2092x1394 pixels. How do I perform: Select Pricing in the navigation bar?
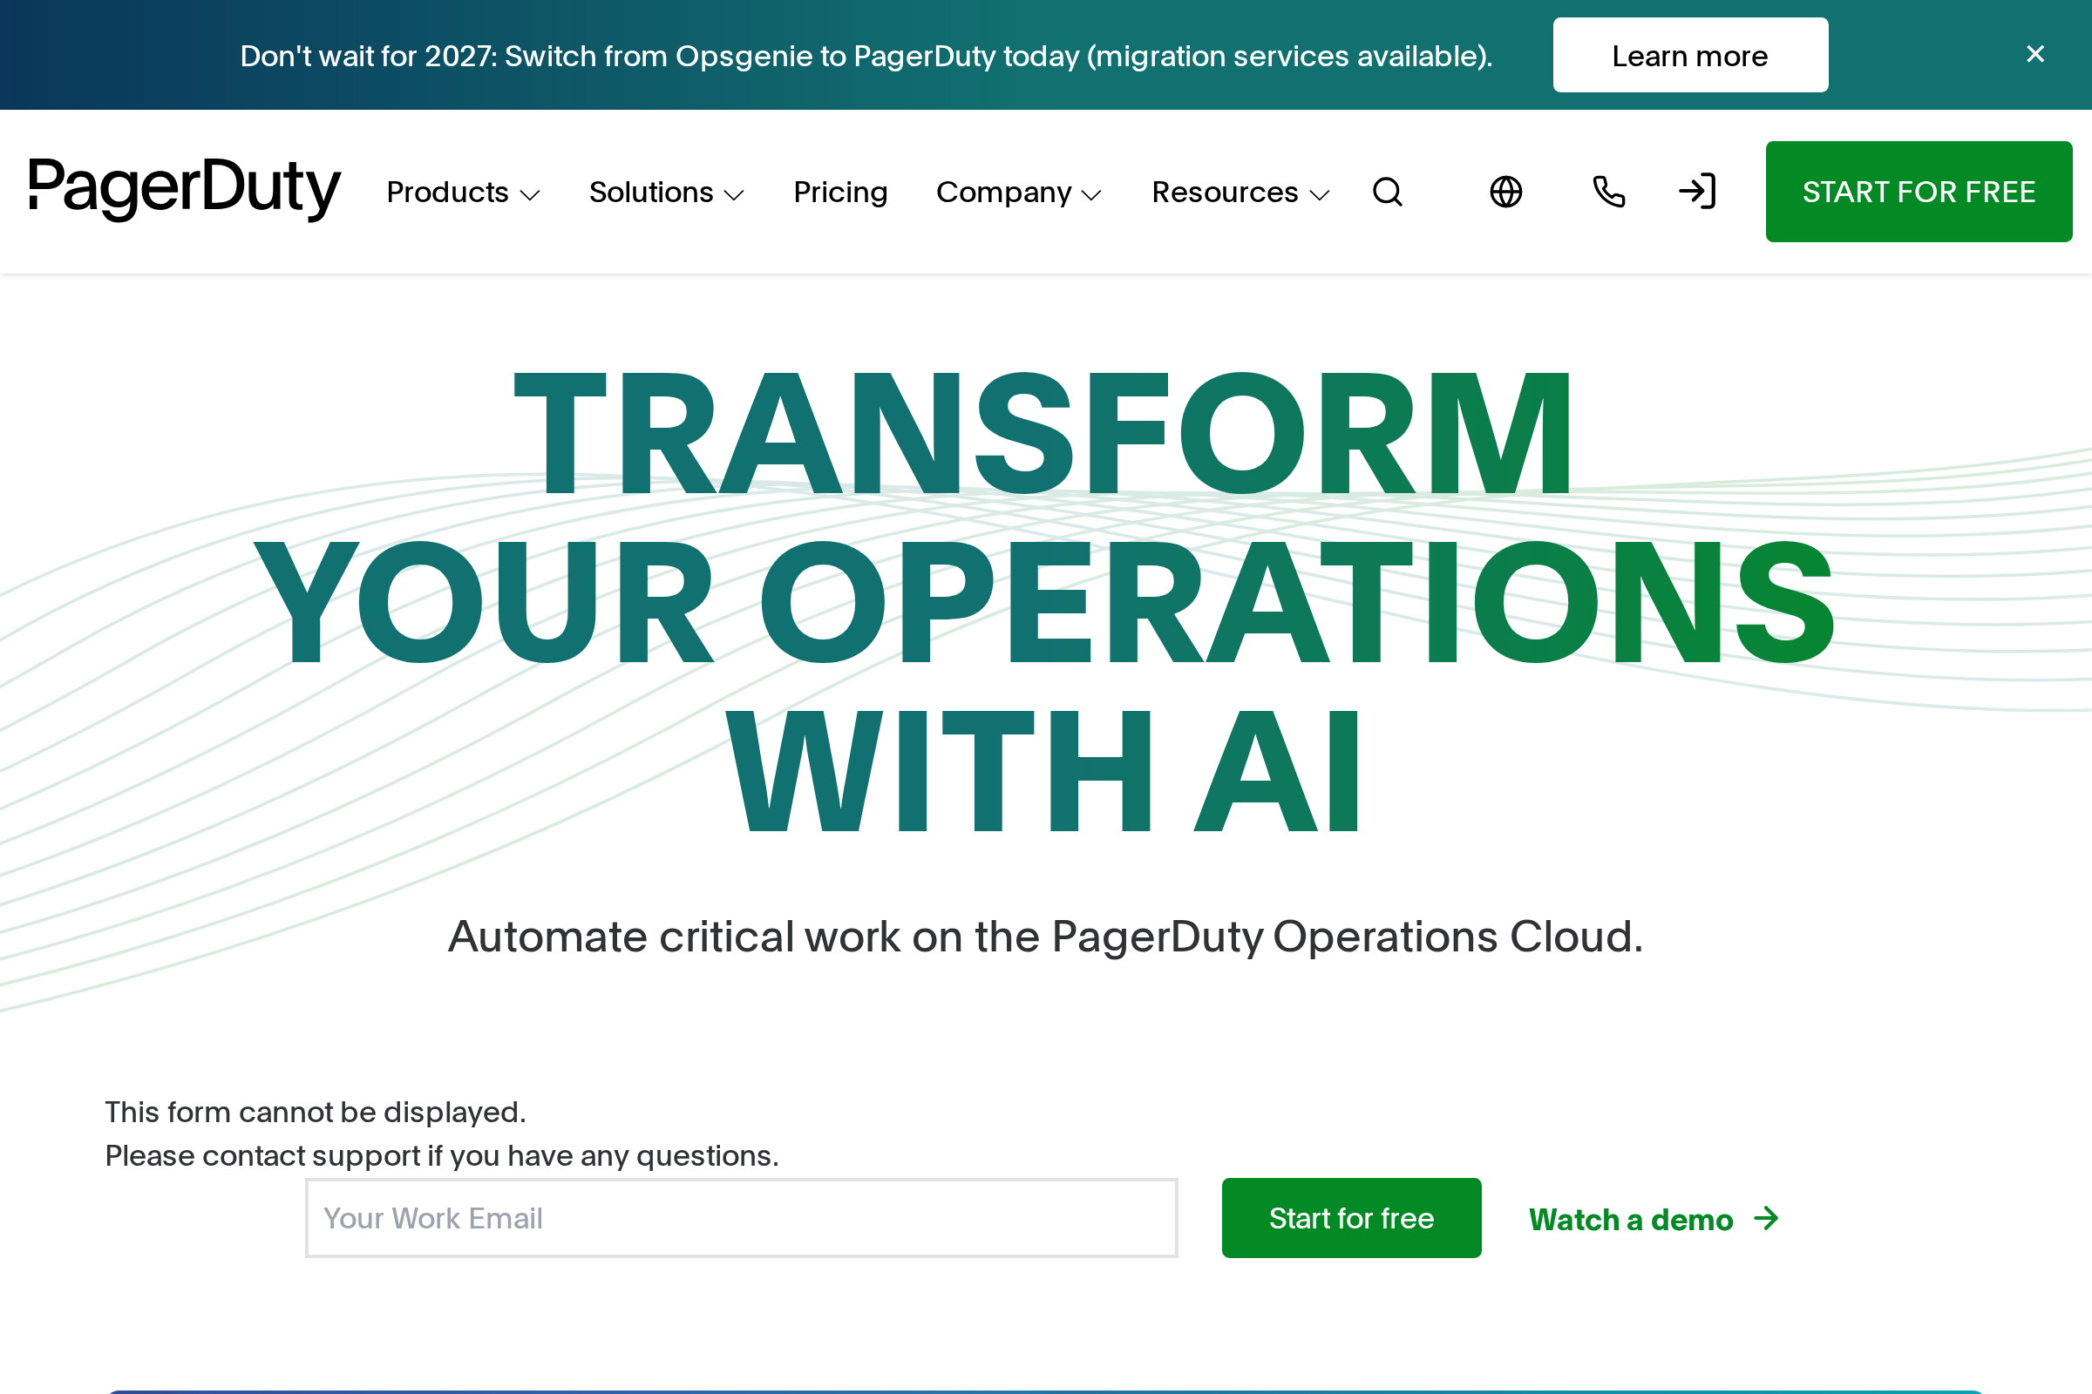click(x=839, y=192)
